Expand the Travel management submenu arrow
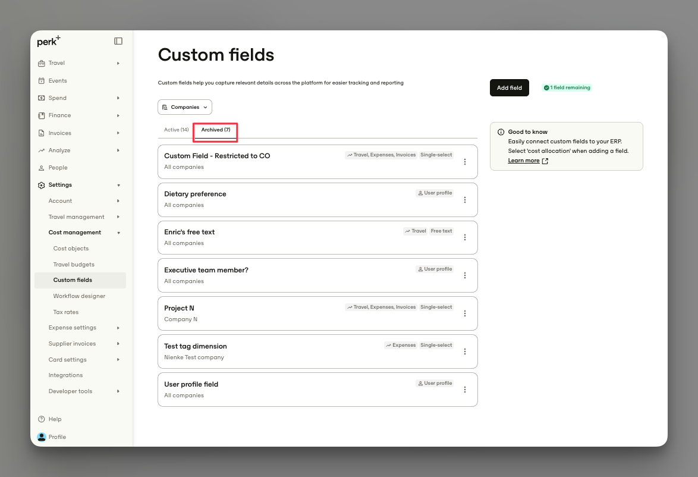Screen dimensions: 698x477 coord(118,217)
